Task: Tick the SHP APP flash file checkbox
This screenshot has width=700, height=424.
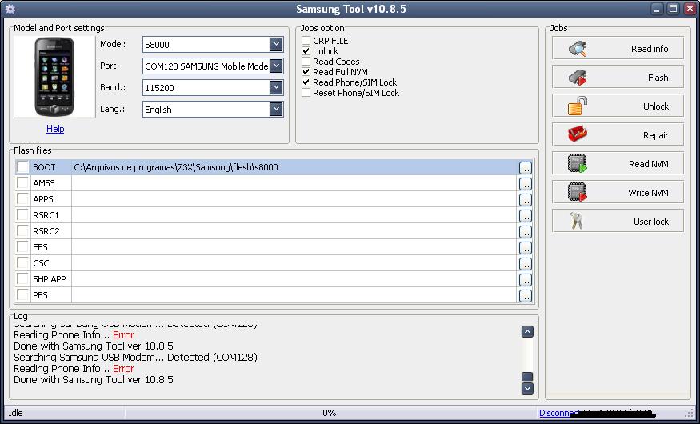Action: click(22, 278)
